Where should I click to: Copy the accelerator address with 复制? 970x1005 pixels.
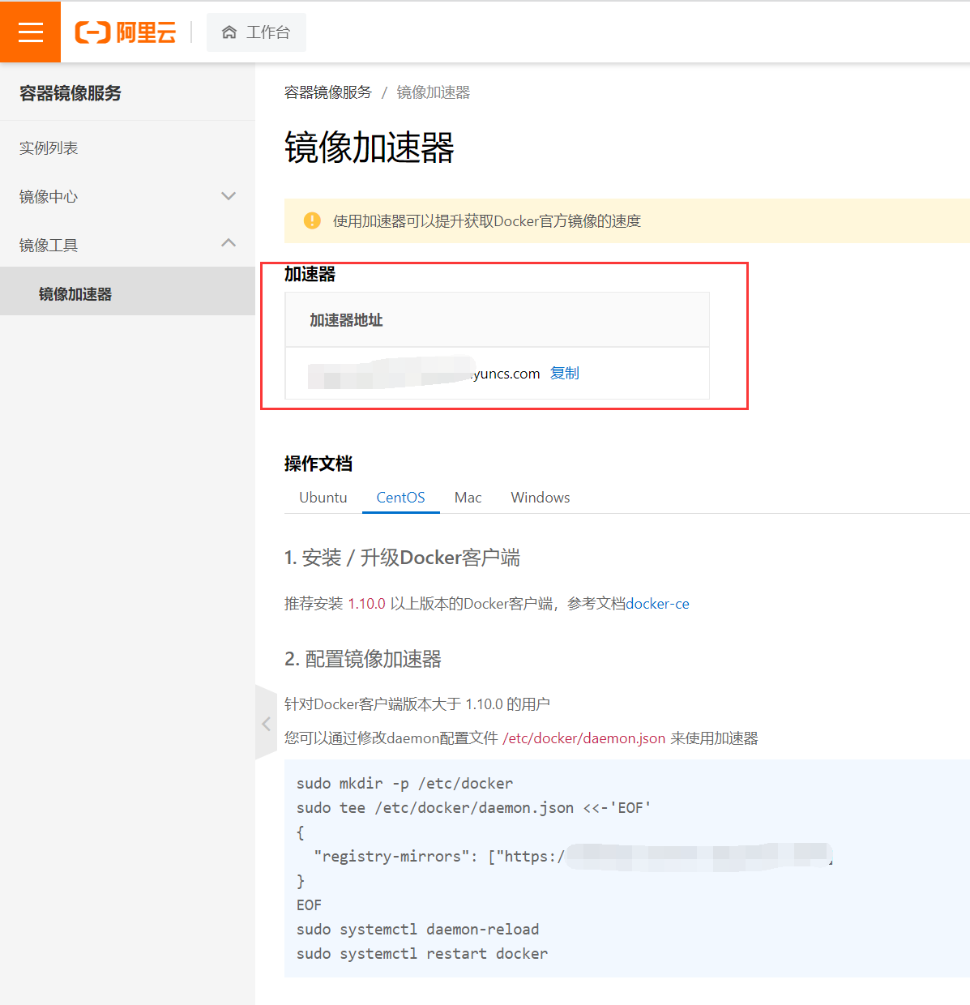(565, 374)
